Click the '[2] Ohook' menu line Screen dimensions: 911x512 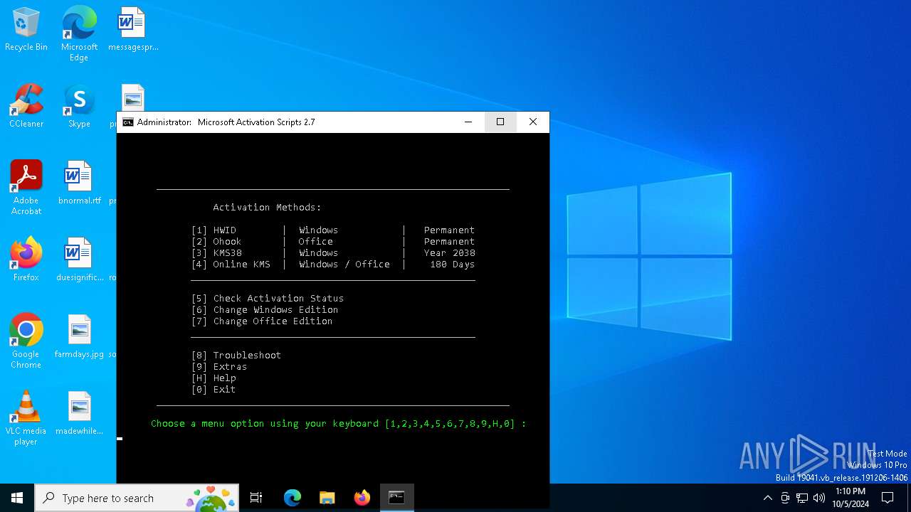(x=333, y=242)
